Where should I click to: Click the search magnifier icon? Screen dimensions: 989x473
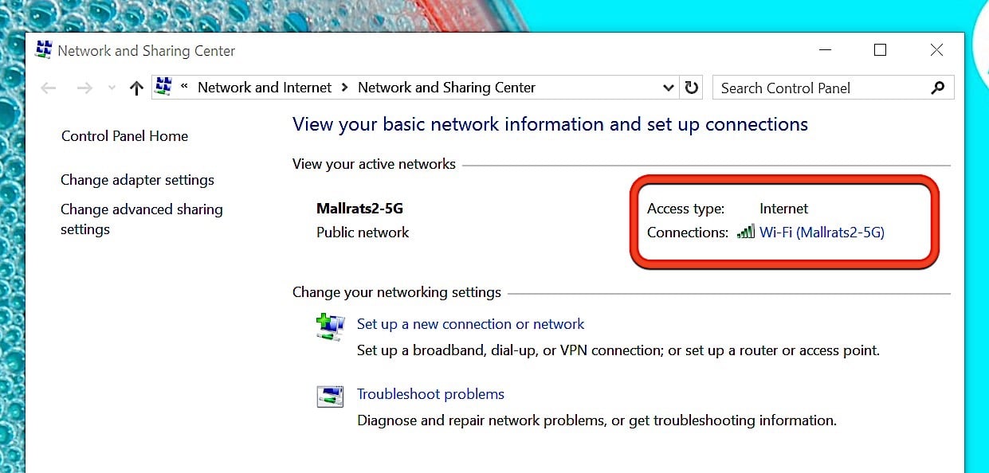click(x=938, y=88)
